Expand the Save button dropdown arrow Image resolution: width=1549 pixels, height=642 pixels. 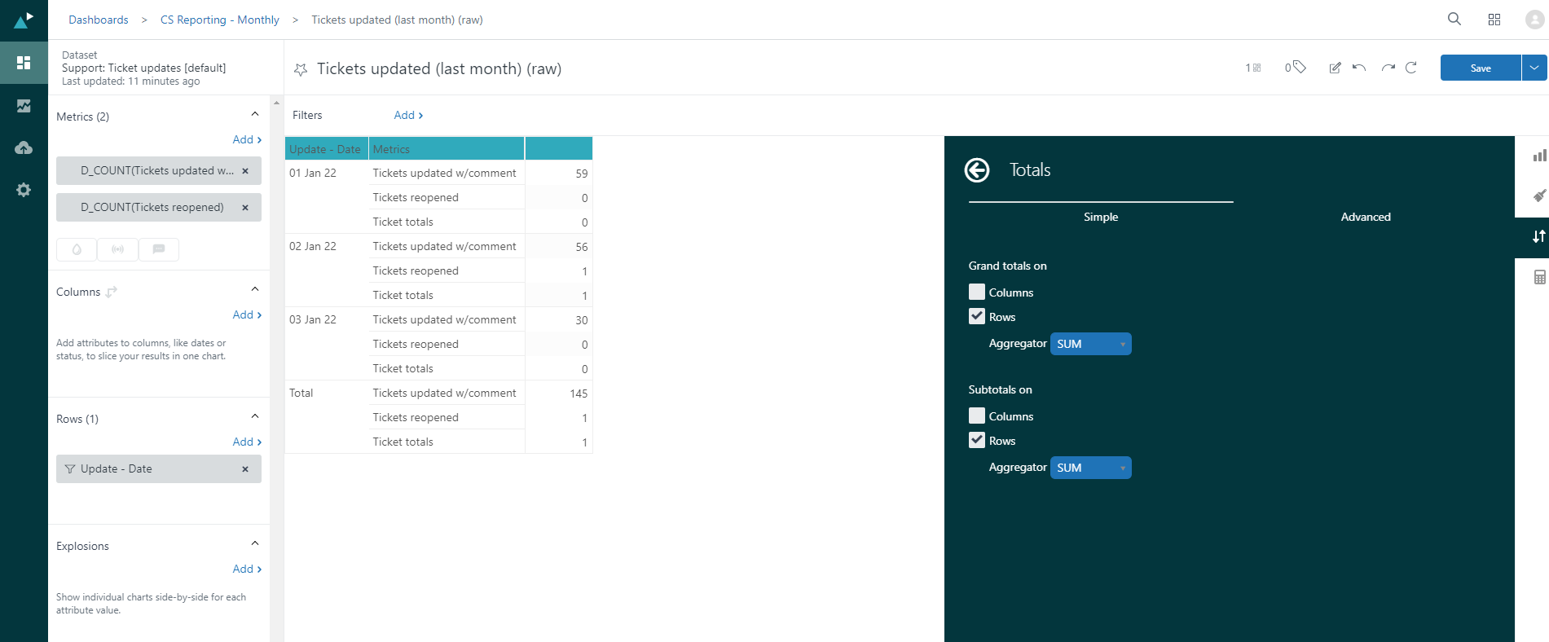pos(1534,68)
